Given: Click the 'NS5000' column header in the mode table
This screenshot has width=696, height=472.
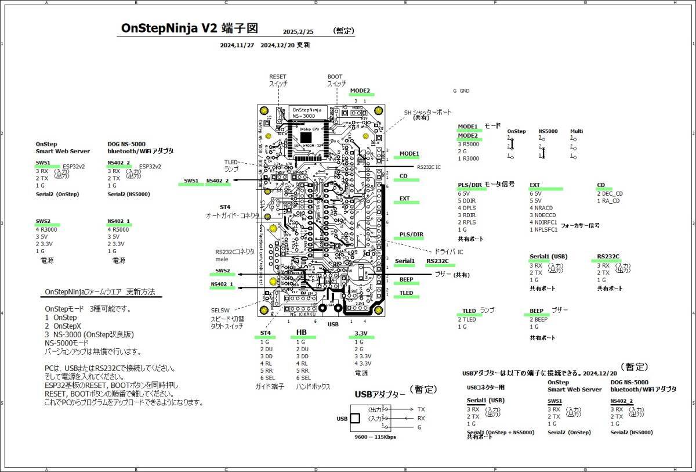Looking at the screenshot, I should (548, 131).
